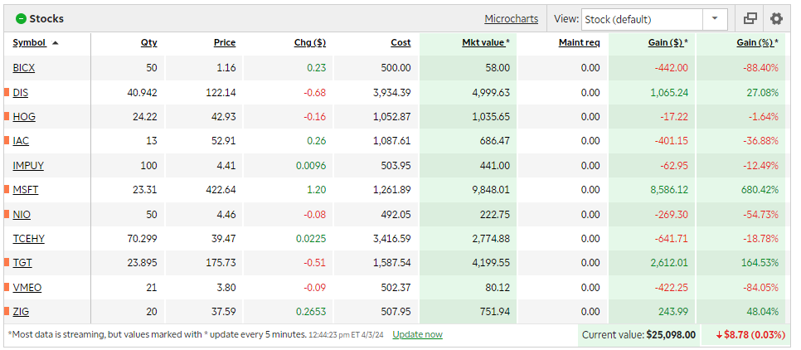Open the HOG symbol link
Screen dimensions: 801x350
point(24,116)
